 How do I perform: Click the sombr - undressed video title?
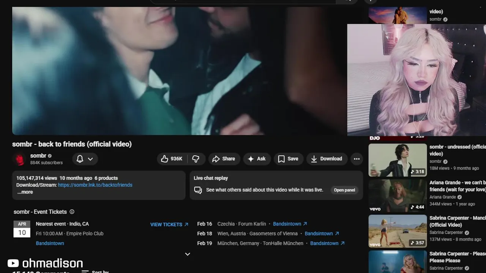(x=458, y=150)
